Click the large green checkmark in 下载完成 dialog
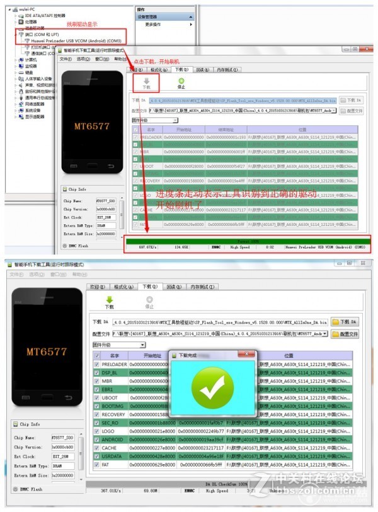The image size is (378, 512). 213,387
